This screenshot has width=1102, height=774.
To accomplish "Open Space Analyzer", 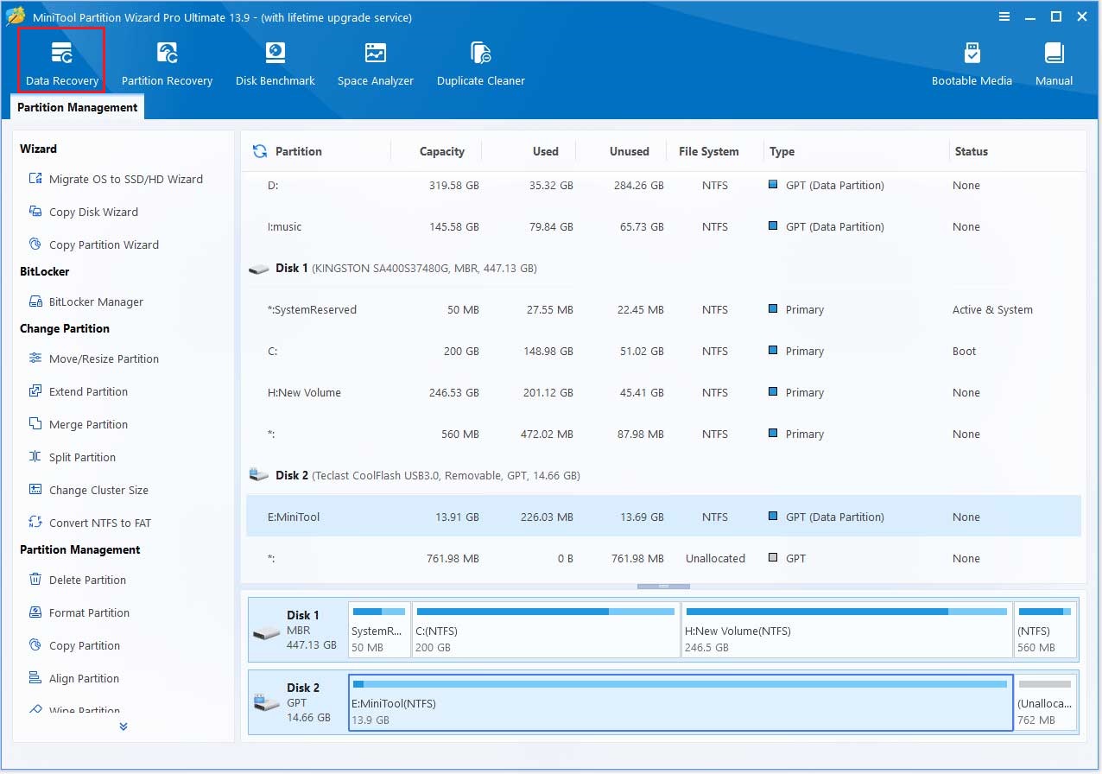I will click(375, 63).
